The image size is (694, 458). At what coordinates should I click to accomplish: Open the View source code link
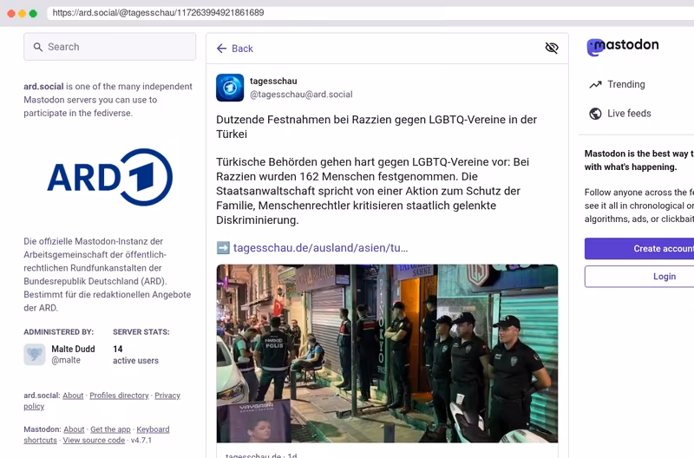[94, 441]
